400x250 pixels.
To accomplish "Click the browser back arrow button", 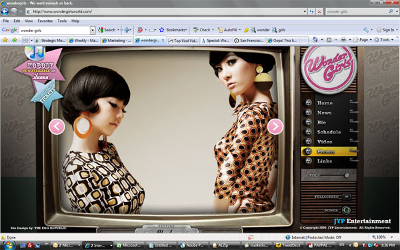I will coord(5,11).
